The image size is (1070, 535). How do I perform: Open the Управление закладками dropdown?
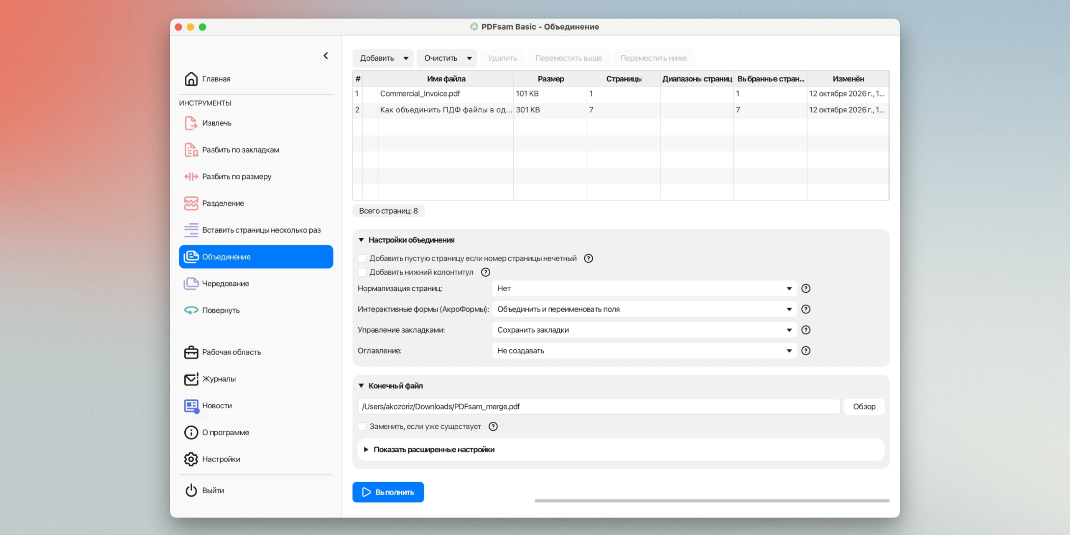tap(645, 330)
